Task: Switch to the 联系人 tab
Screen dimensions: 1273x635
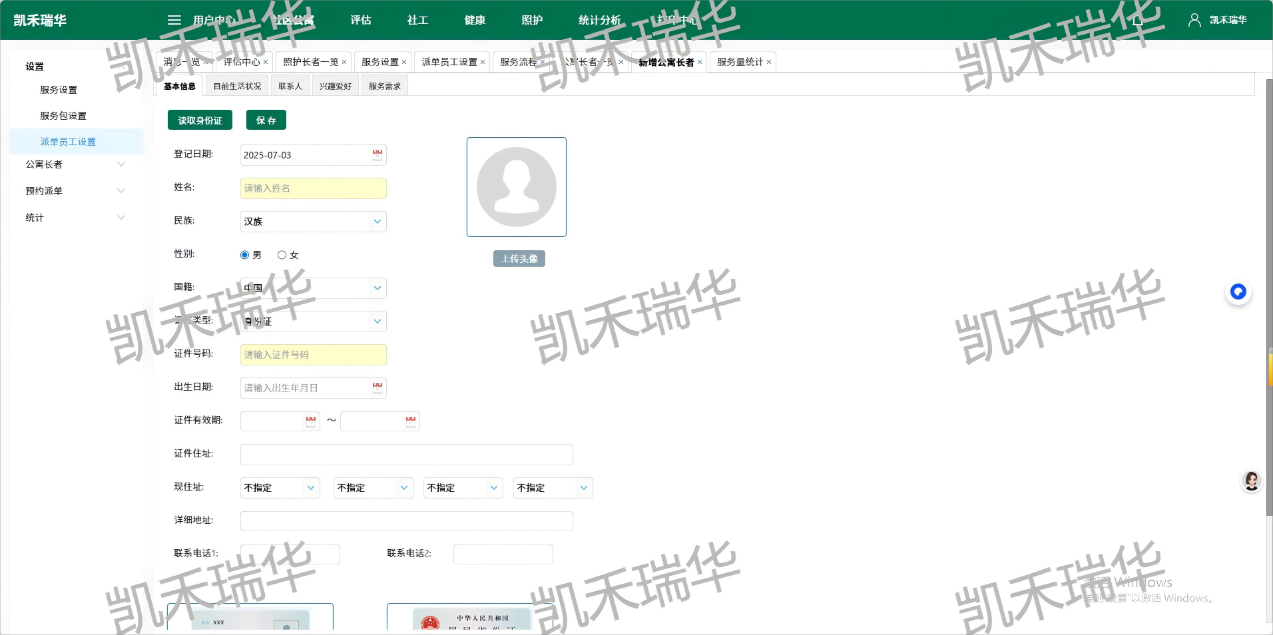Action: 290,85
